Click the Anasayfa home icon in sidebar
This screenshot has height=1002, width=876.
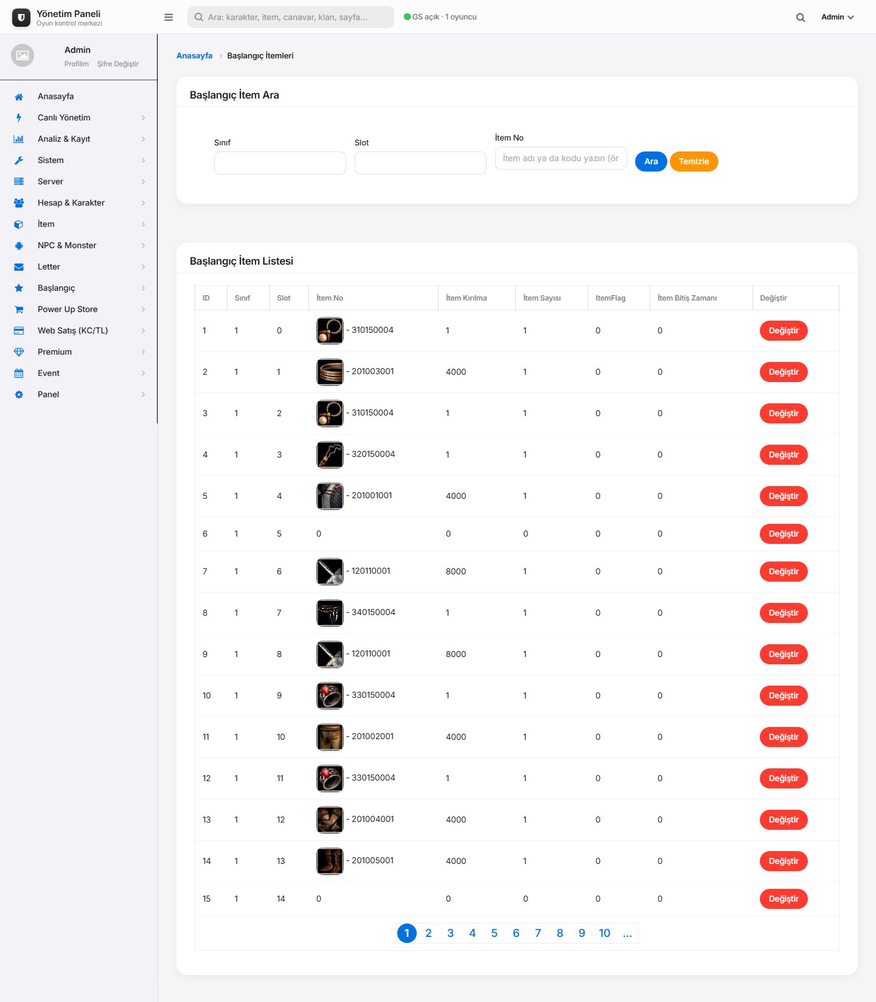click(x=19, y=97)
